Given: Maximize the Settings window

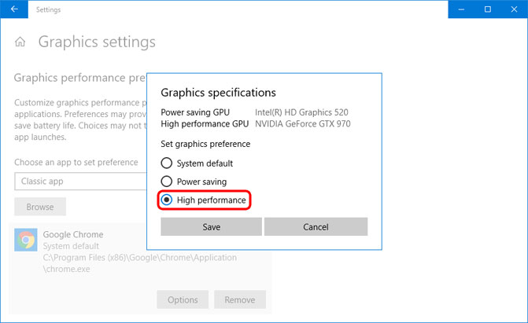Looking at the screenshot, I should [x=488, y=9].
